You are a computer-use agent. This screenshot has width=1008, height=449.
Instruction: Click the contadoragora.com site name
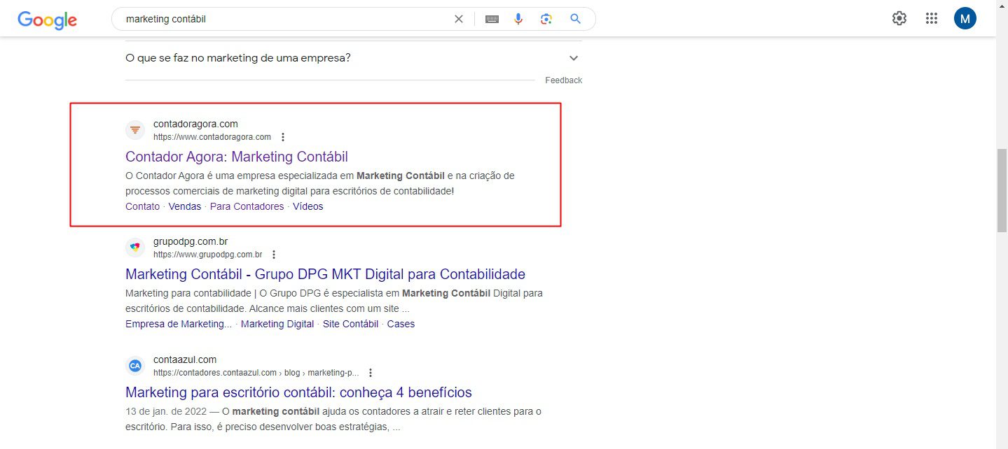click(x=195, y=124)
